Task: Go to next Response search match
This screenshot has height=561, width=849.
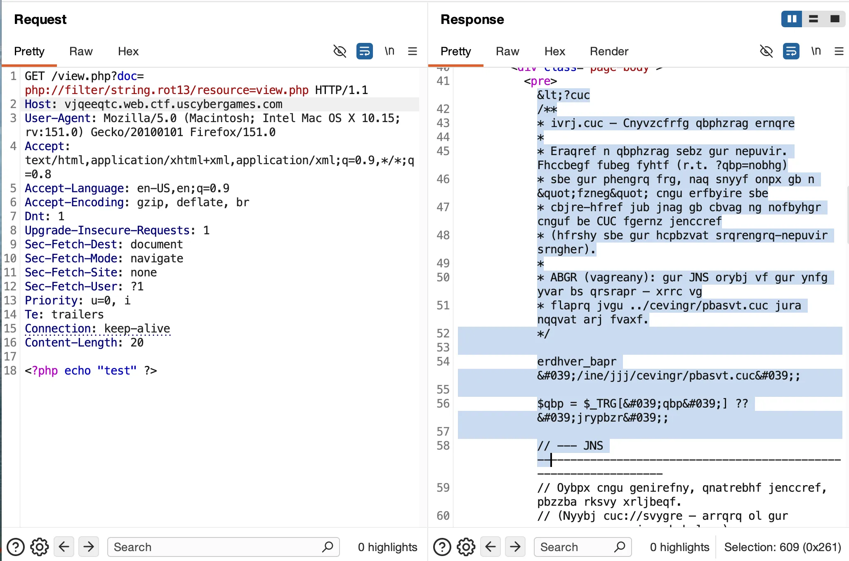Action: click(515, 547)
